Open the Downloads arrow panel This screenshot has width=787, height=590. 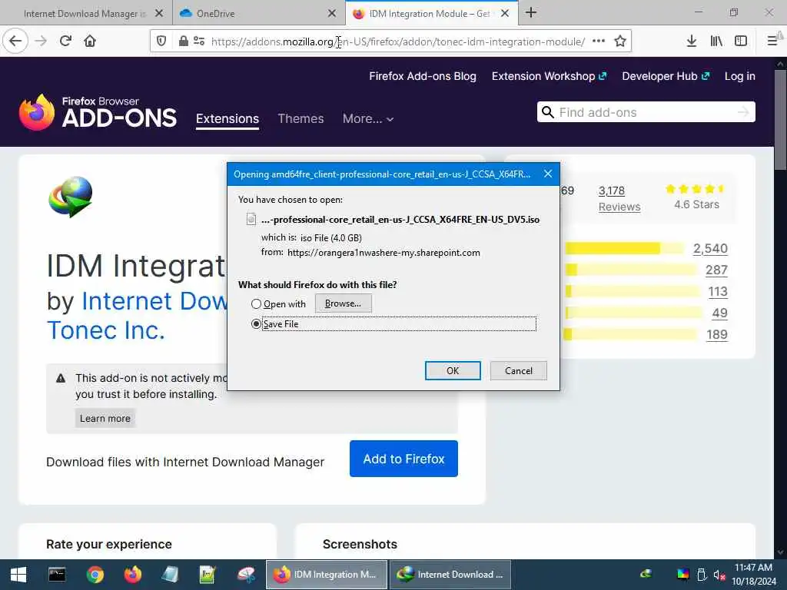coord(691,41)
